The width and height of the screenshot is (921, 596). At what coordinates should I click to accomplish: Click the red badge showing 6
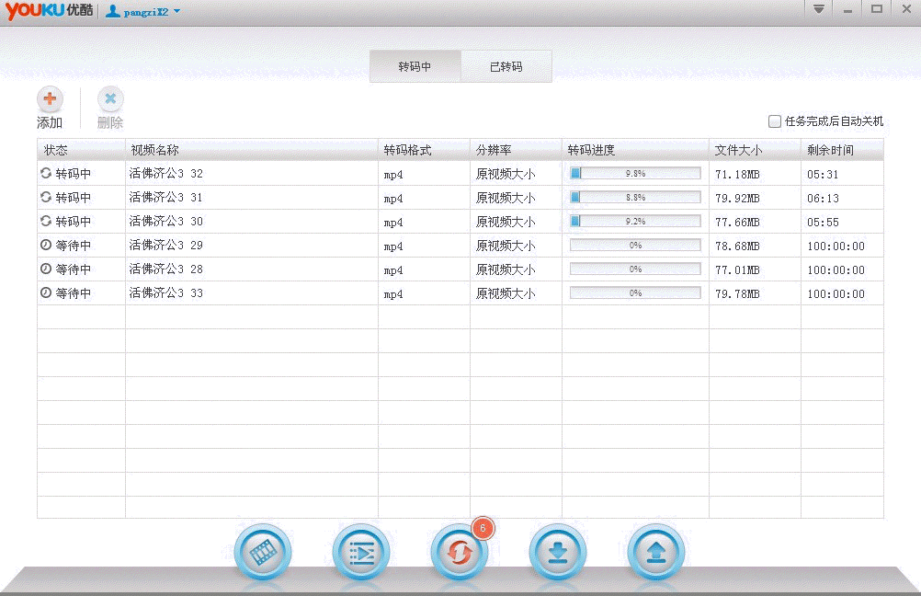pyautogui.click(x=483, y=528)
